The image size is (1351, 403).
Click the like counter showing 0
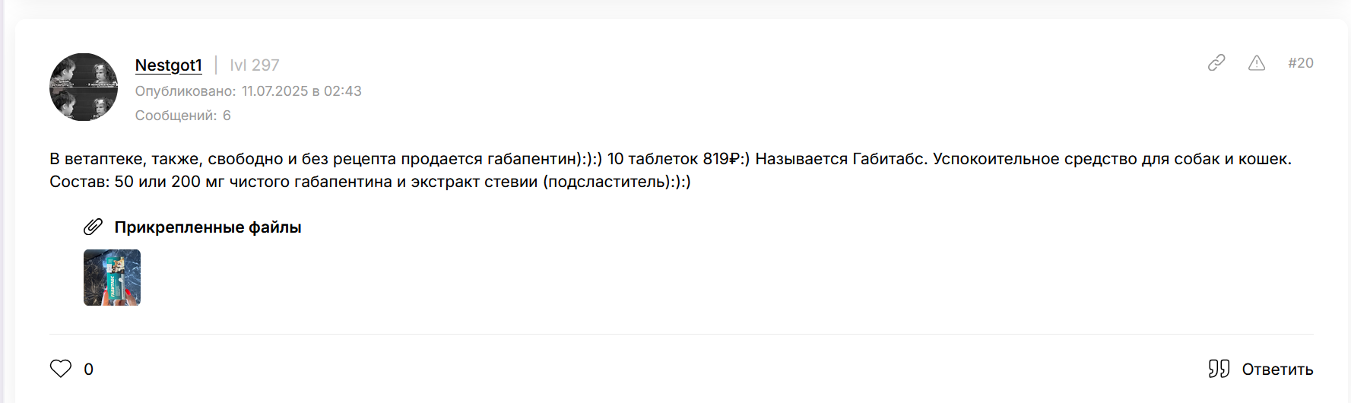pos(88,370)
